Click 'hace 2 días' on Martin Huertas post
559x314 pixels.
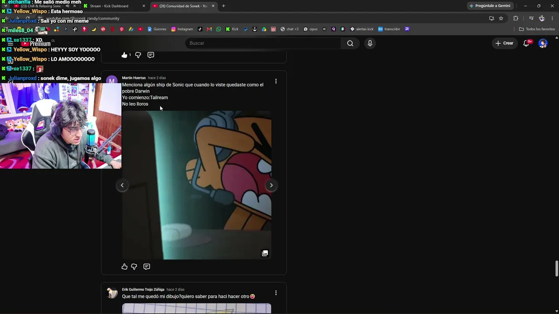tap(157, 78)
